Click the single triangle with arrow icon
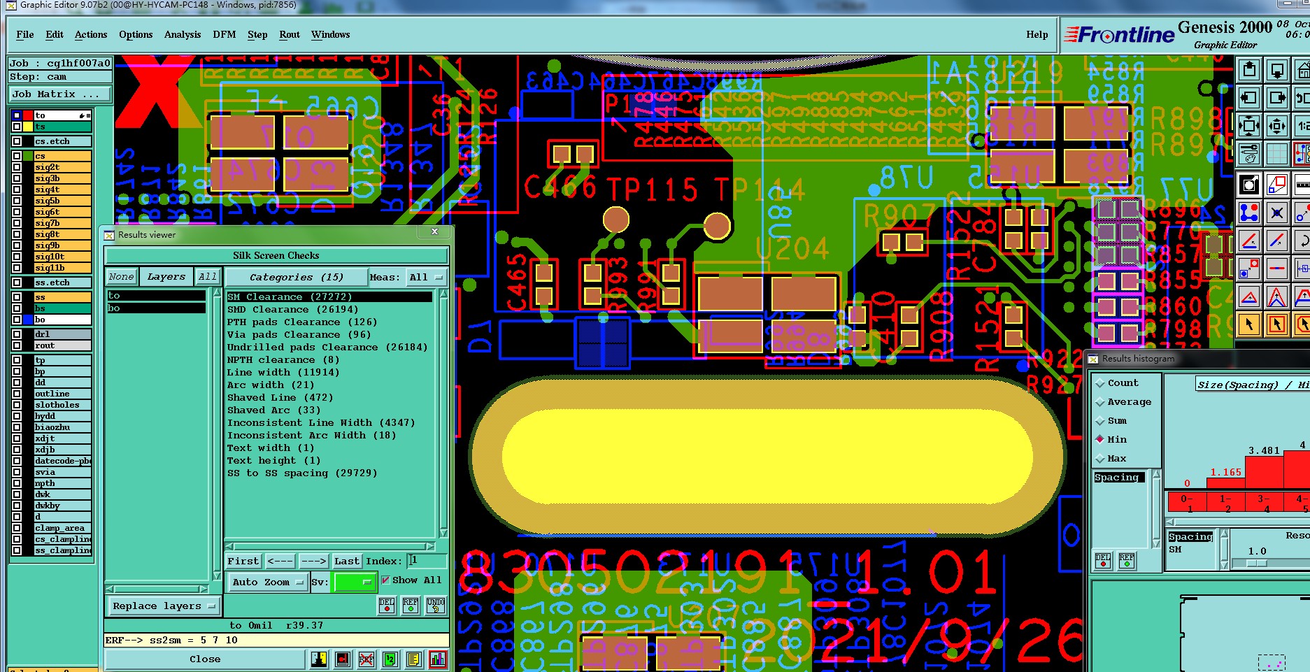The height and width of the screenshot is (672, 1310). pyautogui.click(x=1249, y=296)
